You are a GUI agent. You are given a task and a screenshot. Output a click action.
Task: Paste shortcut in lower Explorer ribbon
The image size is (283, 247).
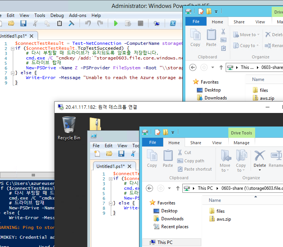point(194,169)
